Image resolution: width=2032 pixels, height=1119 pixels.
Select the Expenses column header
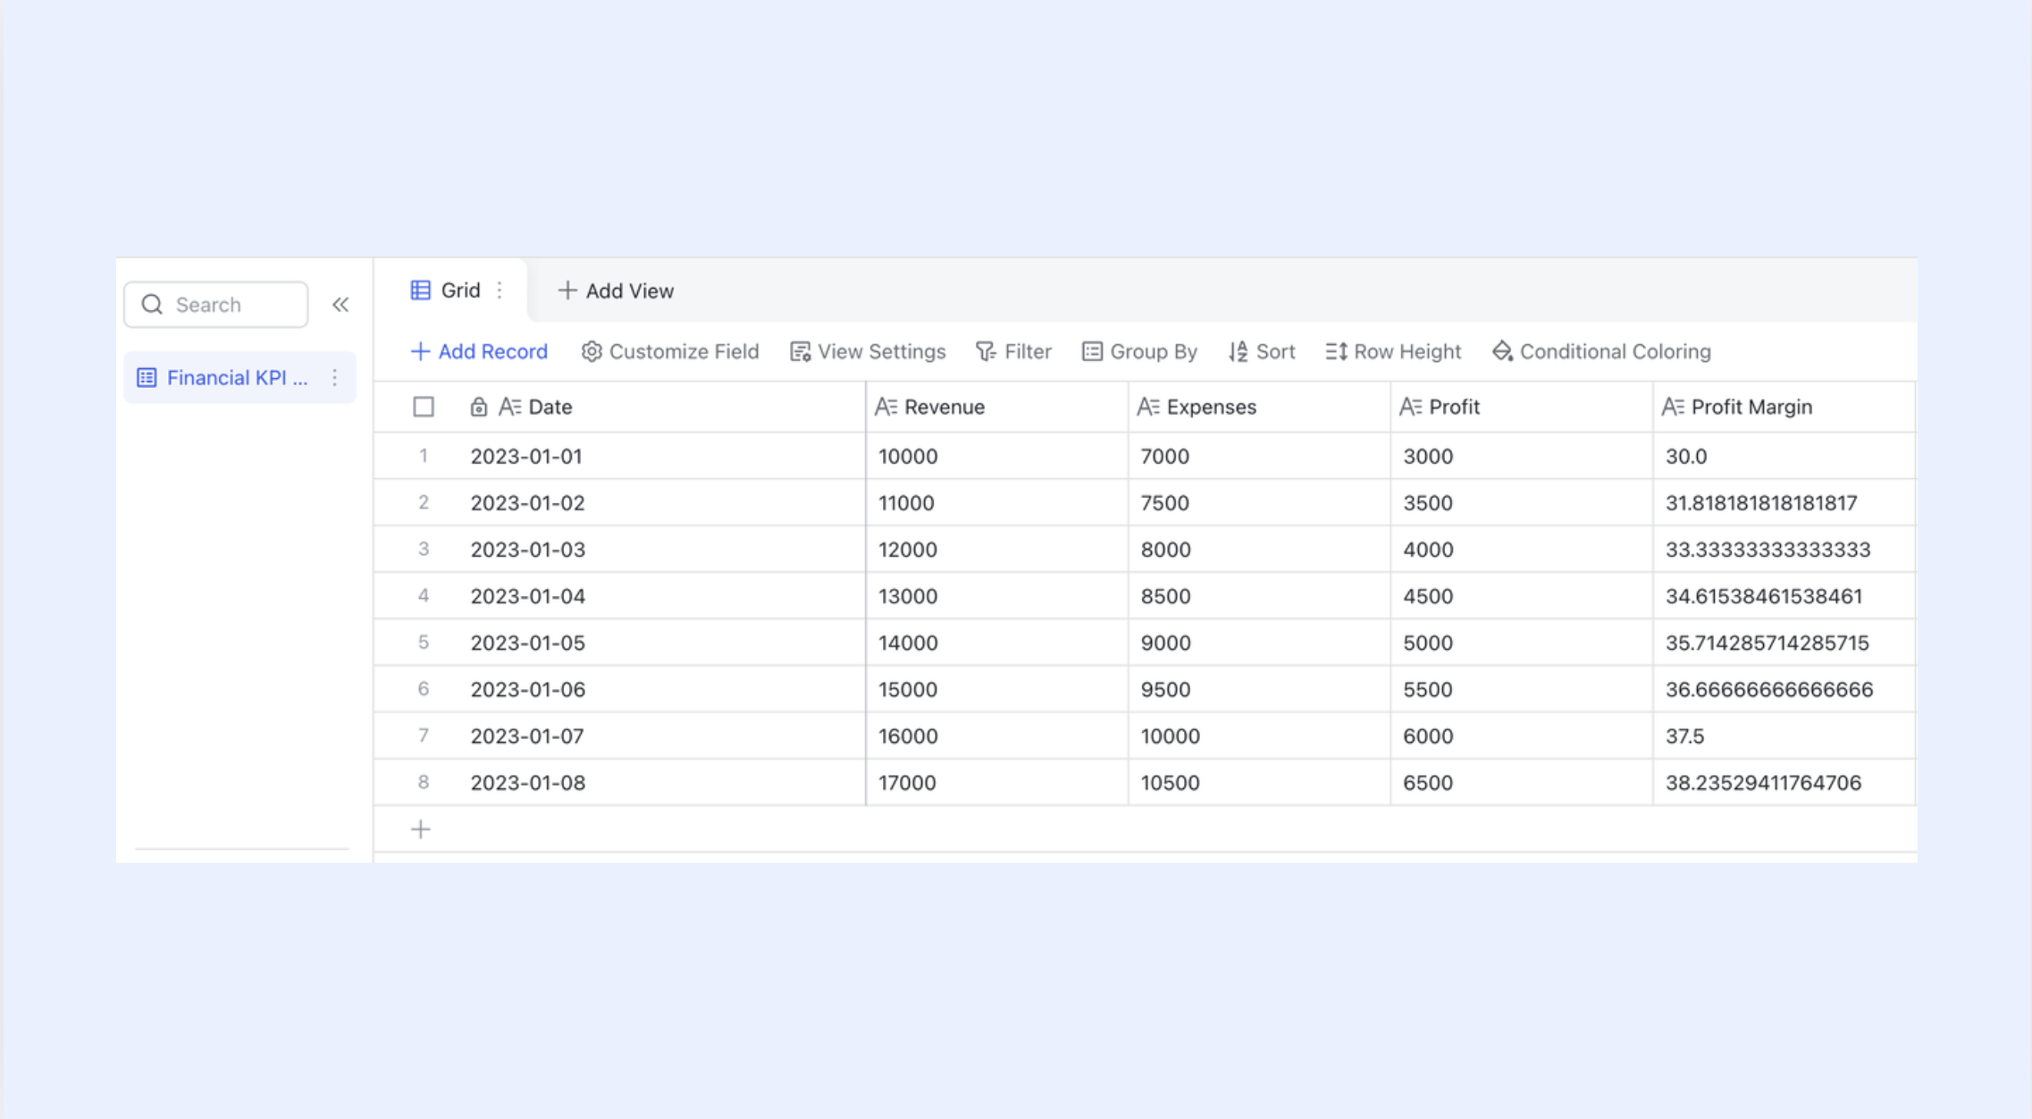pyautogui.click(x=1259, y=407)
